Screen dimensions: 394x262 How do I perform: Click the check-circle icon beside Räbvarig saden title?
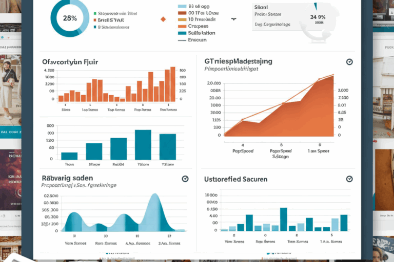186,179
